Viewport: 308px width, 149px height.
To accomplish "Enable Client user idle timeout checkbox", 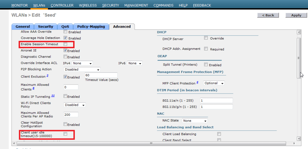I will [x=65, y=134].
